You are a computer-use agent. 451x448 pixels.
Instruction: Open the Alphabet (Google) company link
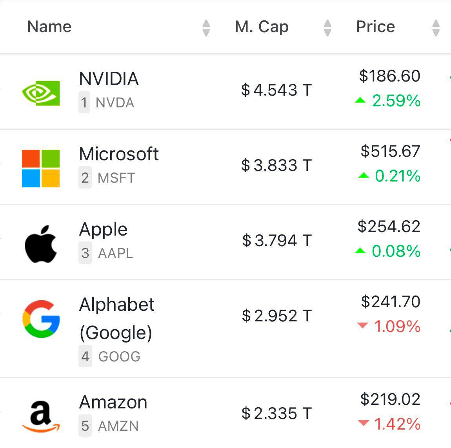(116, 318)
